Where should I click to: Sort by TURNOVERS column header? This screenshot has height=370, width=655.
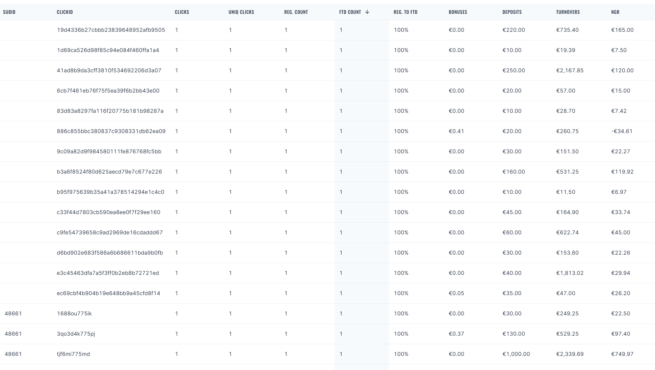568,12
